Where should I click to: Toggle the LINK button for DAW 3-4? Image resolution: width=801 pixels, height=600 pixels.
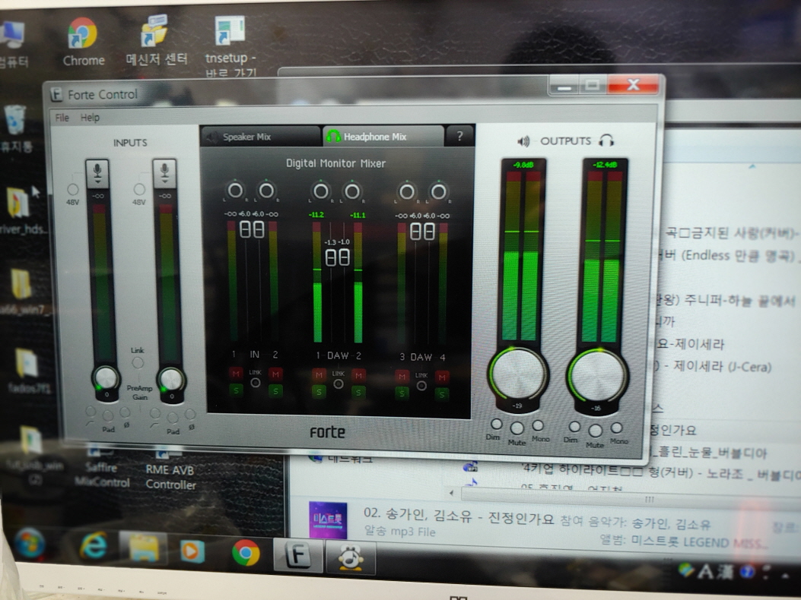(421, 386)
